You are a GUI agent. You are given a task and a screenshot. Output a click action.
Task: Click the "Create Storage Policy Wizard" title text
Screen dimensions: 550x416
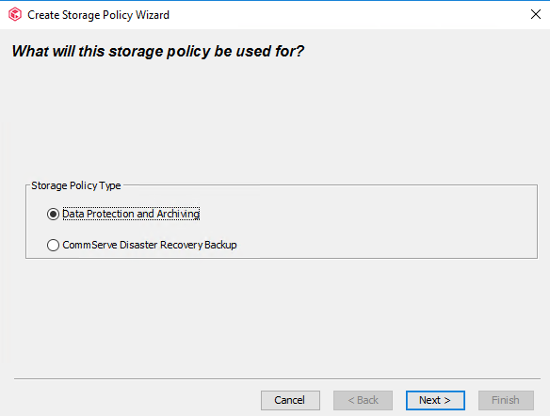pyautogui.click(x=98, y=15)
